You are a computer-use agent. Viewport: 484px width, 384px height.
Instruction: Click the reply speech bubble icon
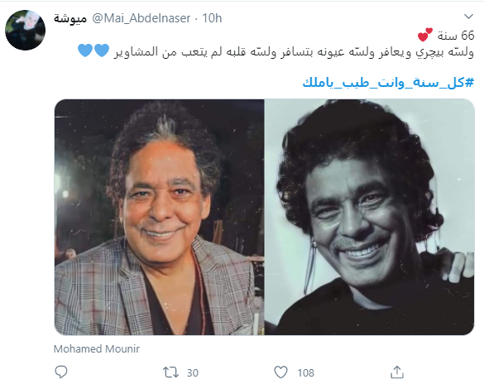coord(60,372)
